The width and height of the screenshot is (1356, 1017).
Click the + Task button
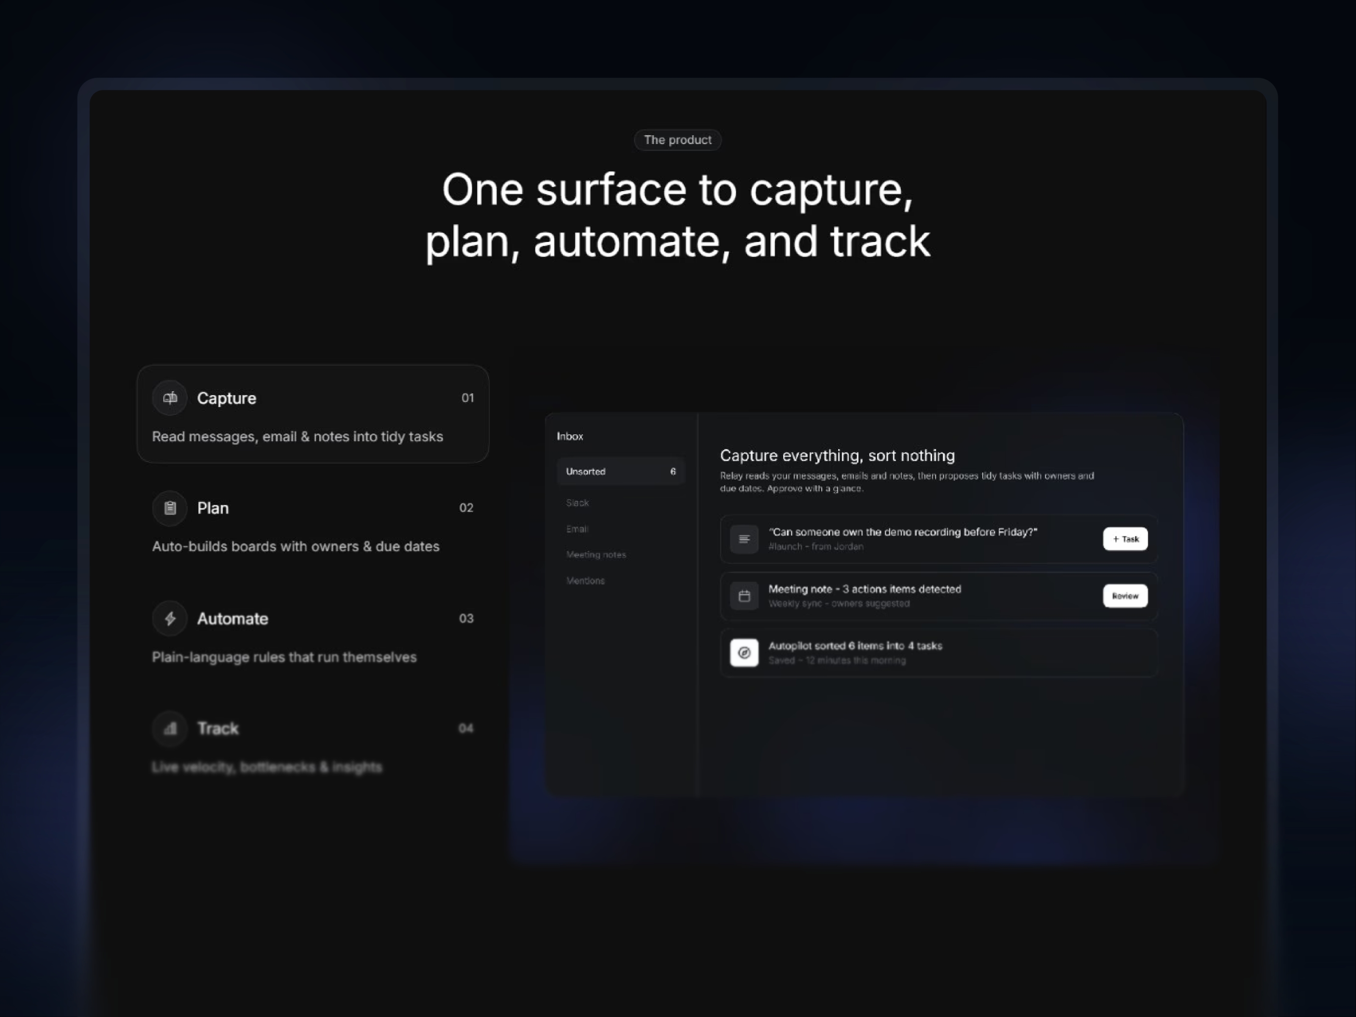tap(1125, 539)
